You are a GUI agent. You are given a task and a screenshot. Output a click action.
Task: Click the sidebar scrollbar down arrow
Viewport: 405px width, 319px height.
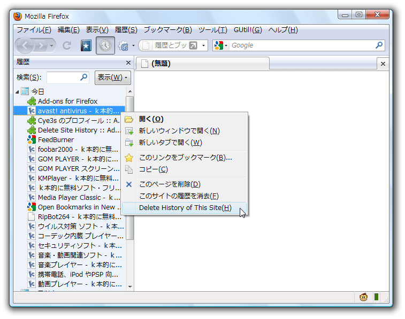(x=130, y=287)
